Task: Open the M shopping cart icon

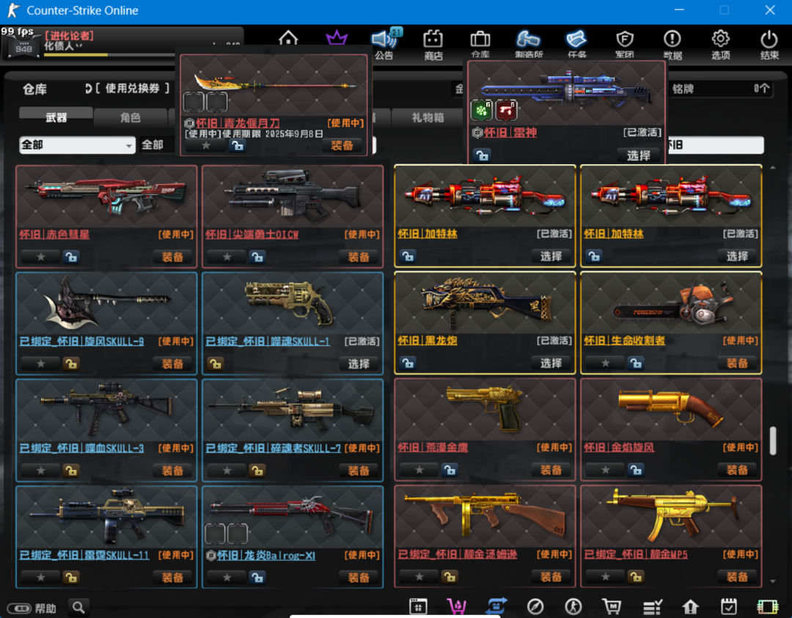Action: (612, 606)
